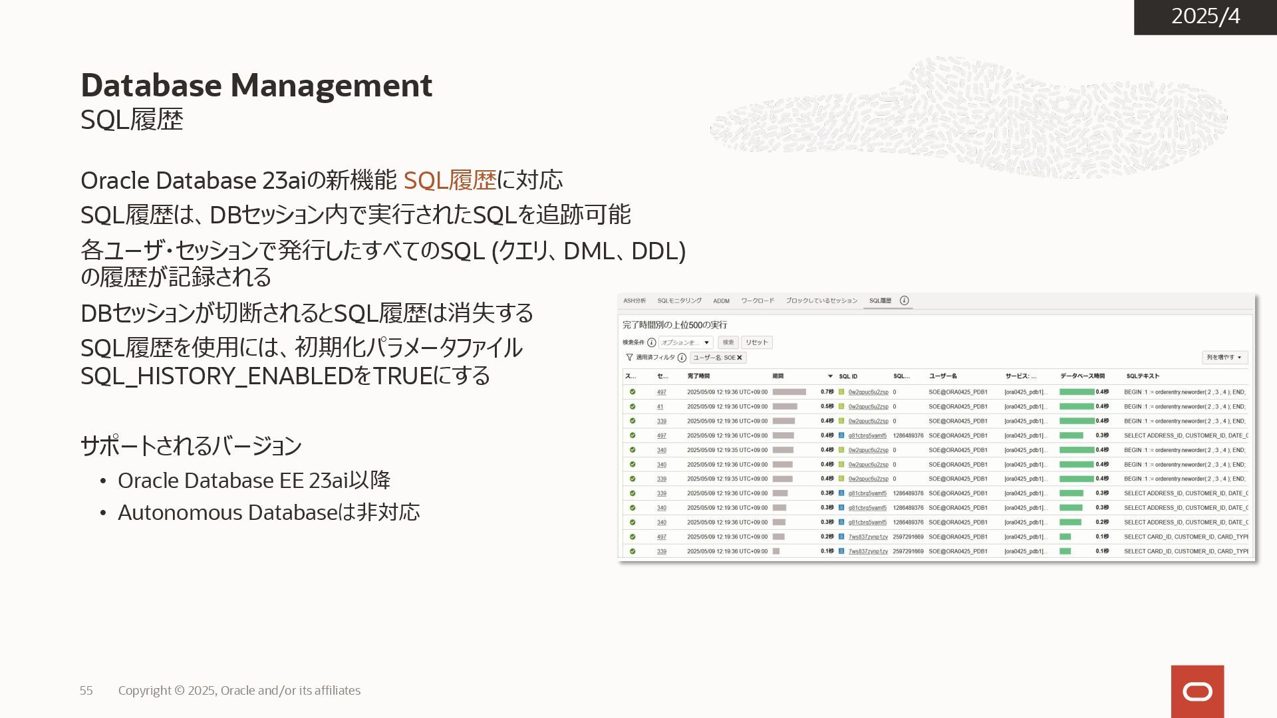Click green database time bar in first row
1277x718 pixels.
tap(1077, 392)
